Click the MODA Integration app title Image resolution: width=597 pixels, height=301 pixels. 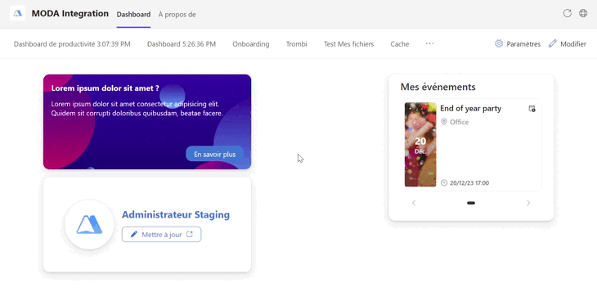[x=70, y=13]
